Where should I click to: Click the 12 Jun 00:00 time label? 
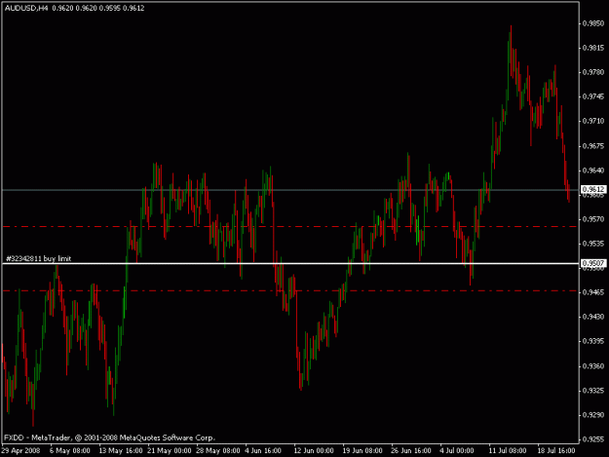point(314,450)
